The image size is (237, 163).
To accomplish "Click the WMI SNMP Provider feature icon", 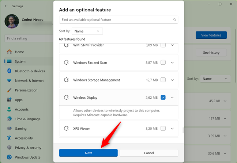I will (66, 45).
